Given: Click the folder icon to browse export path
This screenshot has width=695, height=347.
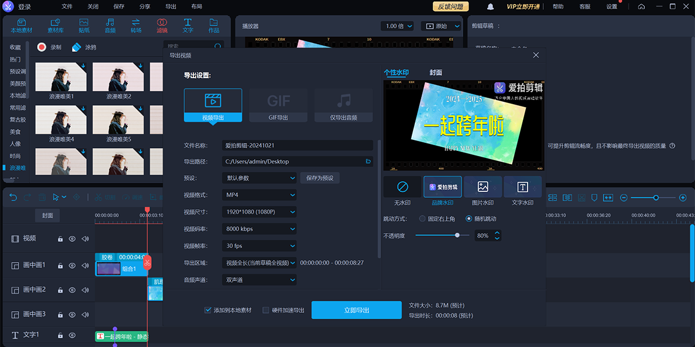Looking at the screenshot, I should click(368, 162).
